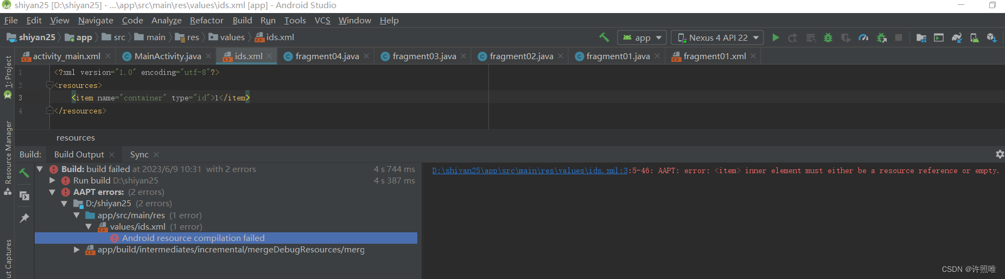The width and height of the screenshot is (1005, 279).
Task: Click hammer rebuild icon in Build panel
Action: tap(24, 173)
